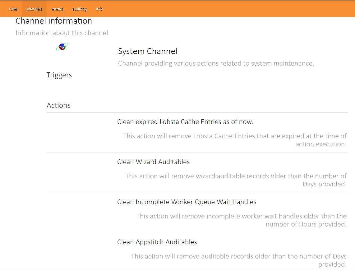Click the Triggers section heading

(x=59, y=75)
